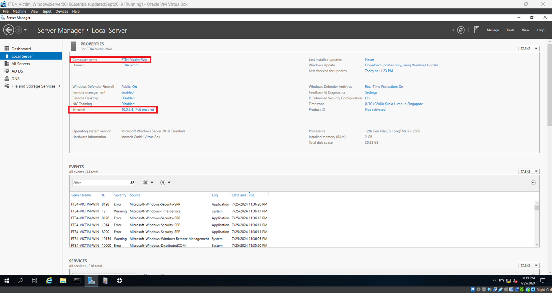Expand the File and Storage Services arrow
This screenshot has width=552, height=293.
(x=59, y=86)
